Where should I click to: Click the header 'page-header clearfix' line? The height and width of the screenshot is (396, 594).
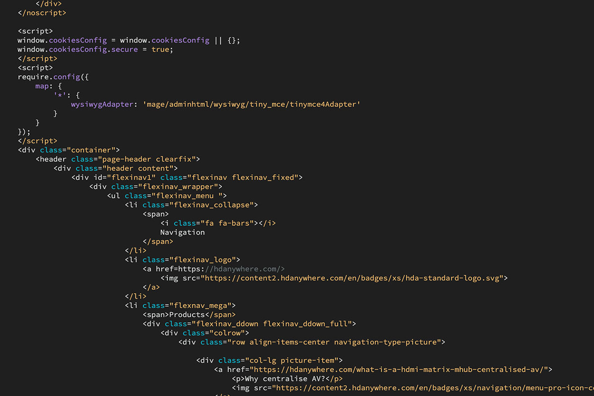pos(118,159)
